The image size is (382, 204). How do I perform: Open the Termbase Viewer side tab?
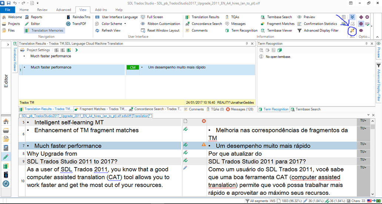coord(14,57)
